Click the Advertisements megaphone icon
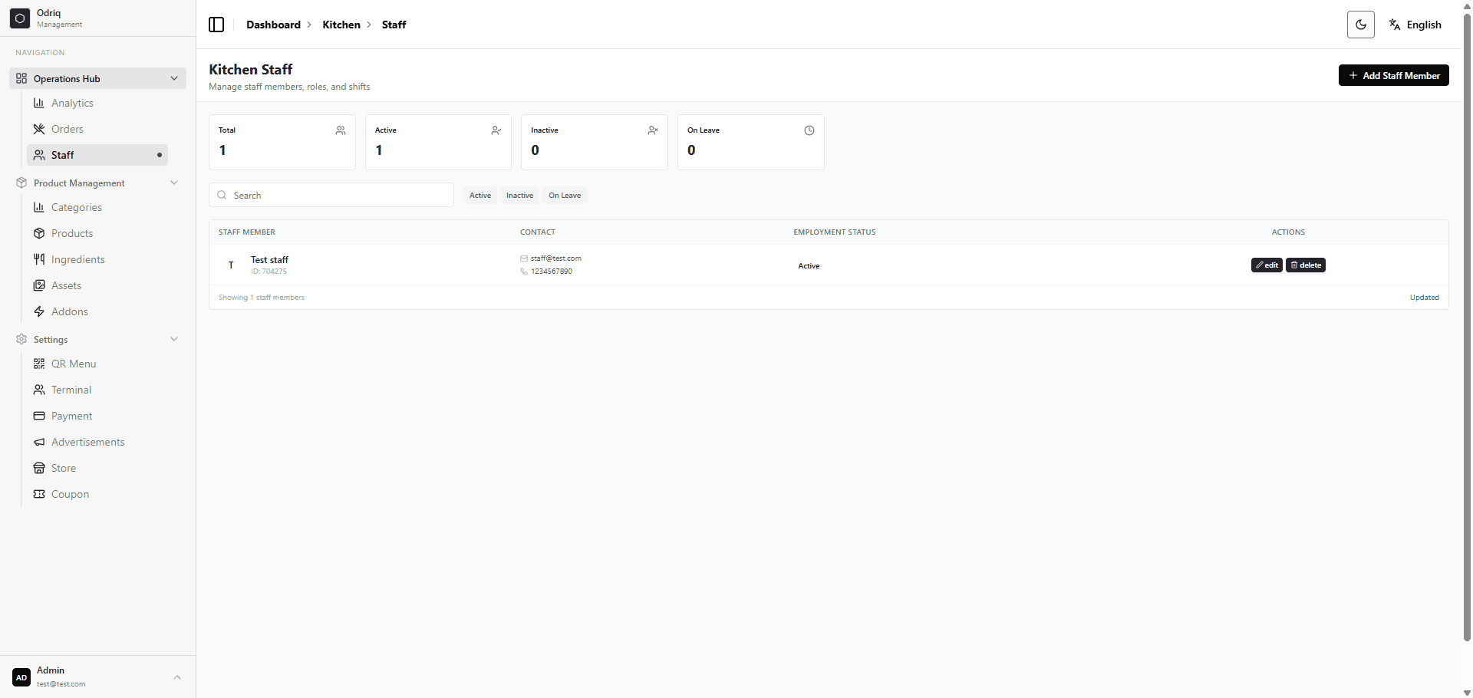Viewport: 1473px width, 698px height. 39,442
